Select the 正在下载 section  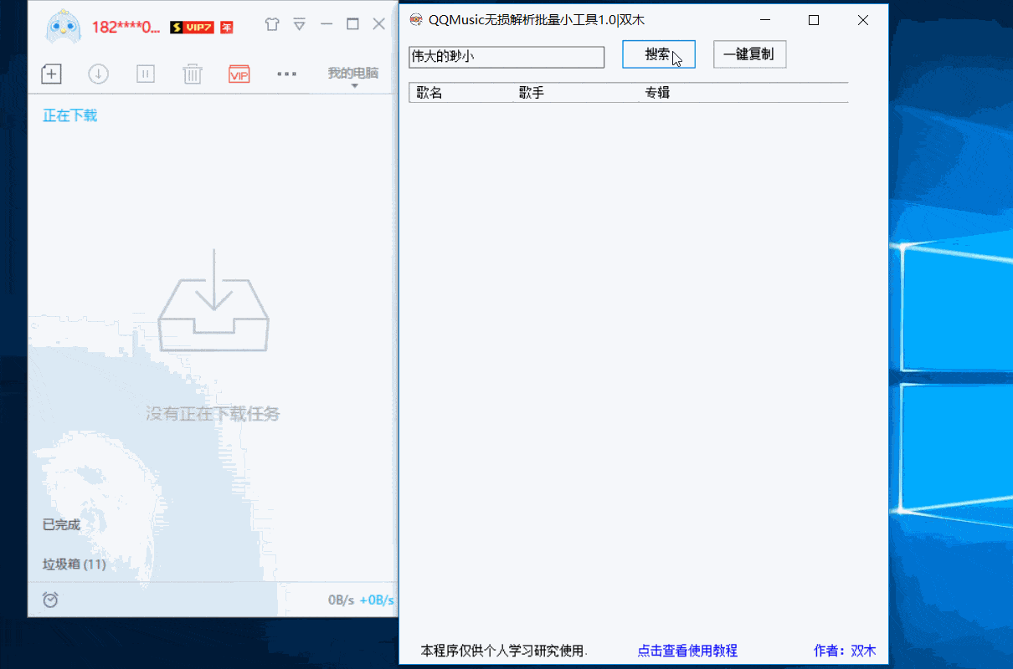tap(70, 115)
